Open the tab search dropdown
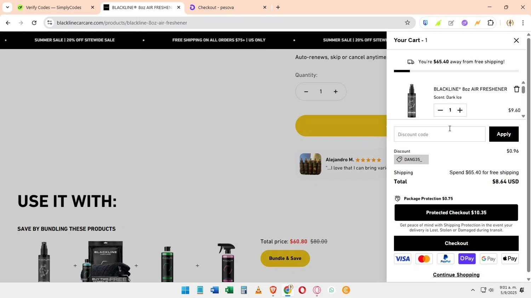This screenshot has width=531, height=298. 7,7
